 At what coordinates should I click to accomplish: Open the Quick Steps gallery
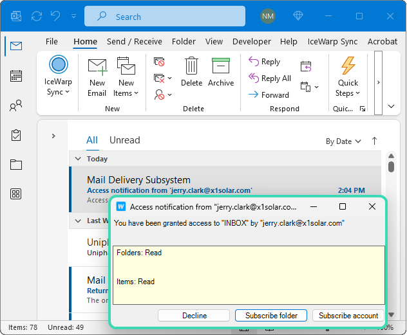[348, 77]
